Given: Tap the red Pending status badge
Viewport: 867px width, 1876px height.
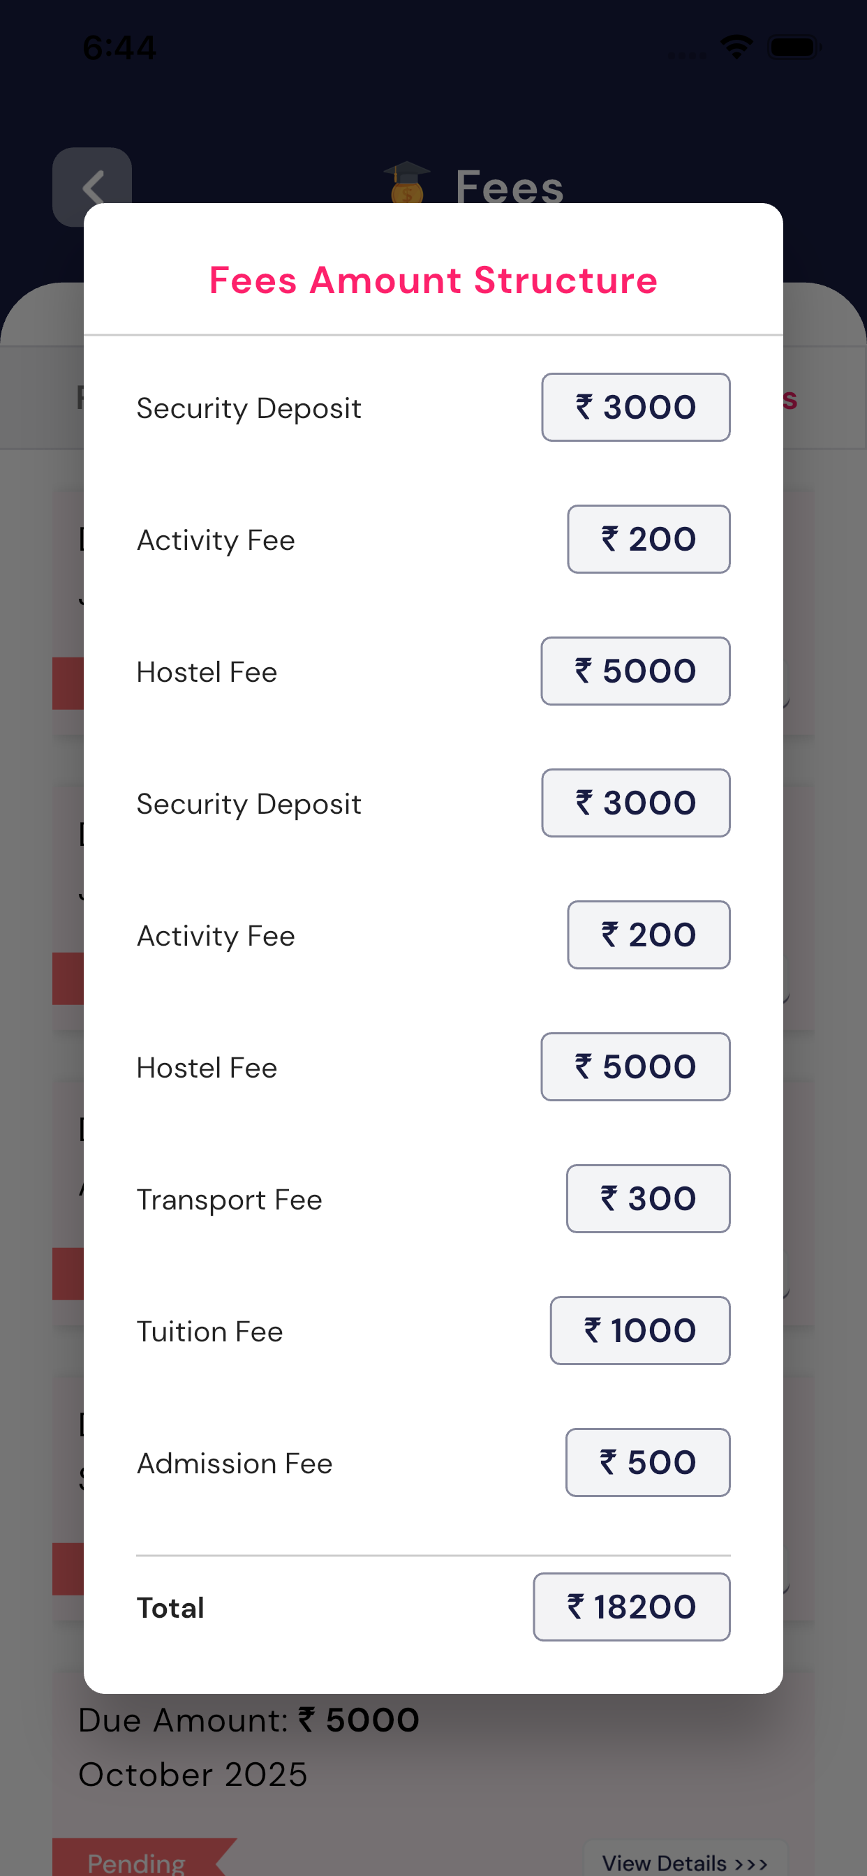Looking at the screenshot, I should pos(137,1861).
